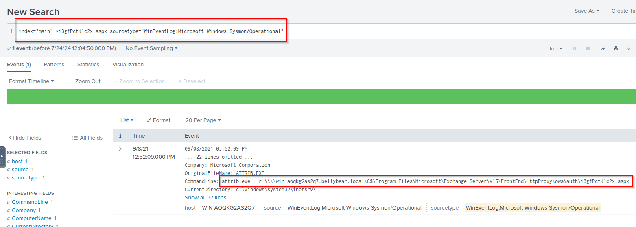636x227 pixels.
Task: Select the CommandLine interesting field
Action: pos(30,202)
